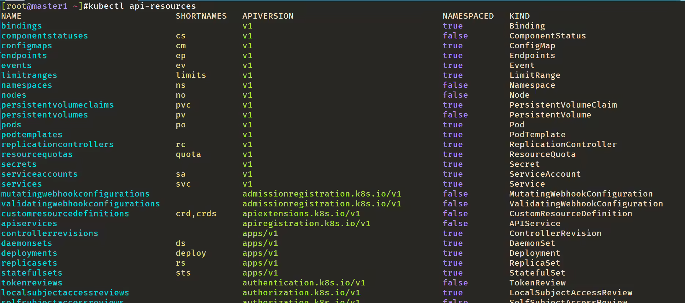Screen dimensions: 685x303
Task: Select the 'SHORTNAMES' column header
Action: coord(201,16)
